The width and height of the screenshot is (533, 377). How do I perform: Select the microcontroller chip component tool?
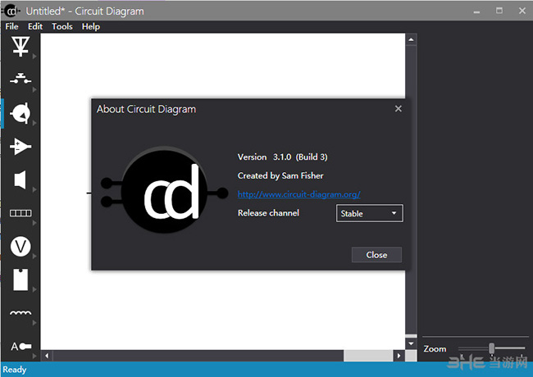click(20, 279)
